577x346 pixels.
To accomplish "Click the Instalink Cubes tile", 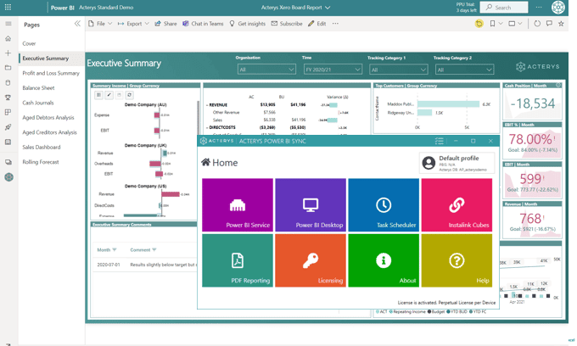I will (x=457, y=205).
